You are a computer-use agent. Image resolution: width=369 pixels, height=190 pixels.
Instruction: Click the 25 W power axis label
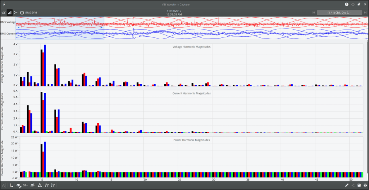(x=14, y=137)
